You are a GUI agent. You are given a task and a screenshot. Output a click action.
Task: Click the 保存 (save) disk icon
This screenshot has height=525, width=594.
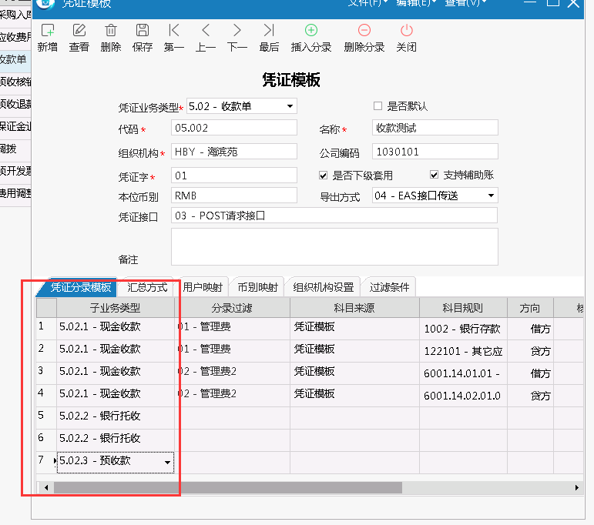(143, 30)
